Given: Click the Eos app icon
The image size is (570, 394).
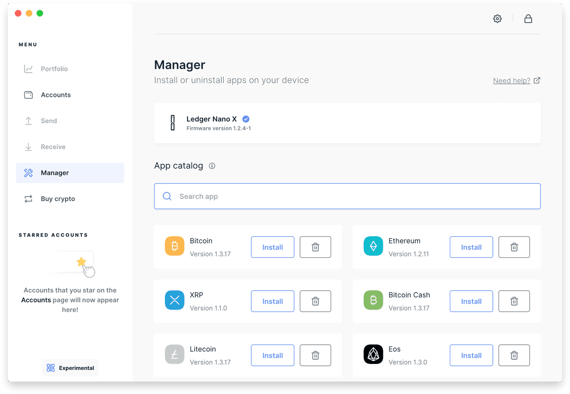Looking at the screenshot, I should pyautogui.click(x=373, y=354).
